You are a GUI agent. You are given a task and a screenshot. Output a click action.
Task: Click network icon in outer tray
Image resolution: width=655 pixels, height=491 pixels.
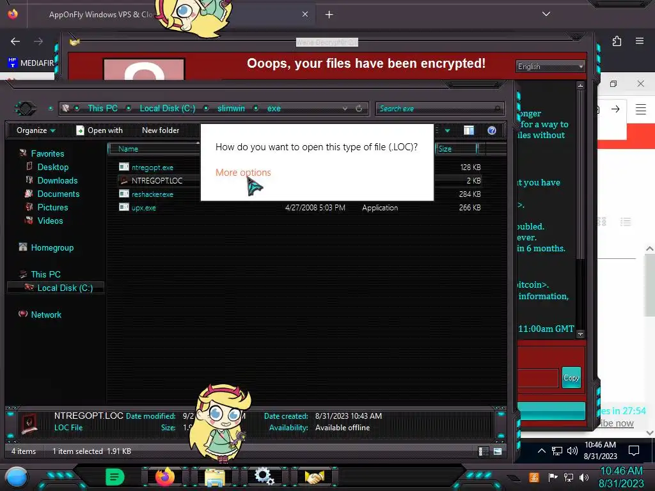[x=569, y=477]
